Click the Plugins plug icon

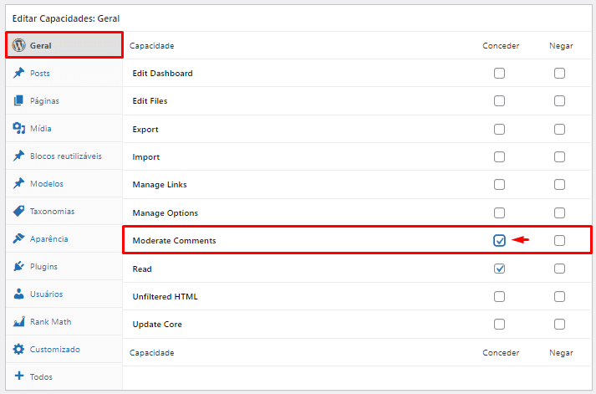click(18, 266)
